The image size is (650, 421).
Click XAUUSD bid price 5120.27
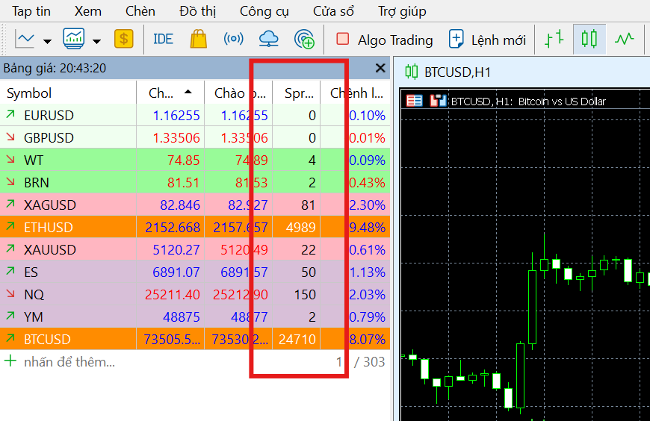point(176,250)
